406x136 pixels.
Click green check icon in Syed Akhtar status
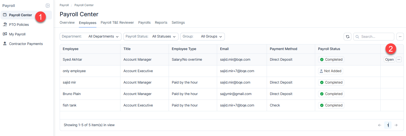coord(322,60)
